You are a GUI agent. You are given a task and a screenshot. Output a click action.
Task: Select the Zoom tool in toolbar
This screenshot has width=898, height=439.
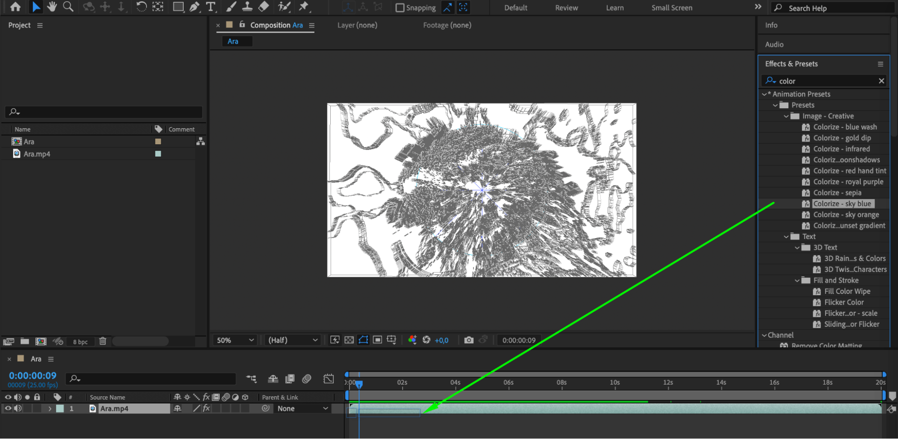pos(68,7)
